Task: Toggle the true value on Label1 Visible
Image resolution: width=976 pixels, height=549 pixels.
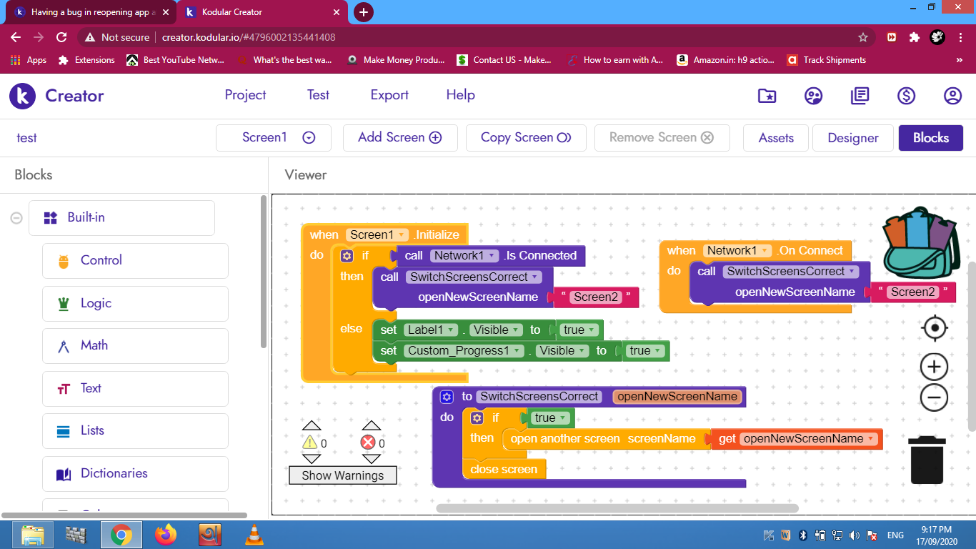Action: click(x=579, y=330)
